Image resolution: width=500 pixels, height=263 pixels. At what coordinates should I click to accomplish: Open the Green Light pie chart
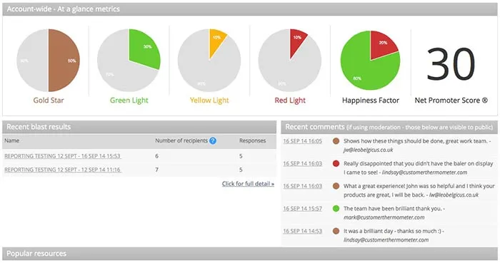pyautogui.click(x=129, y=61)
